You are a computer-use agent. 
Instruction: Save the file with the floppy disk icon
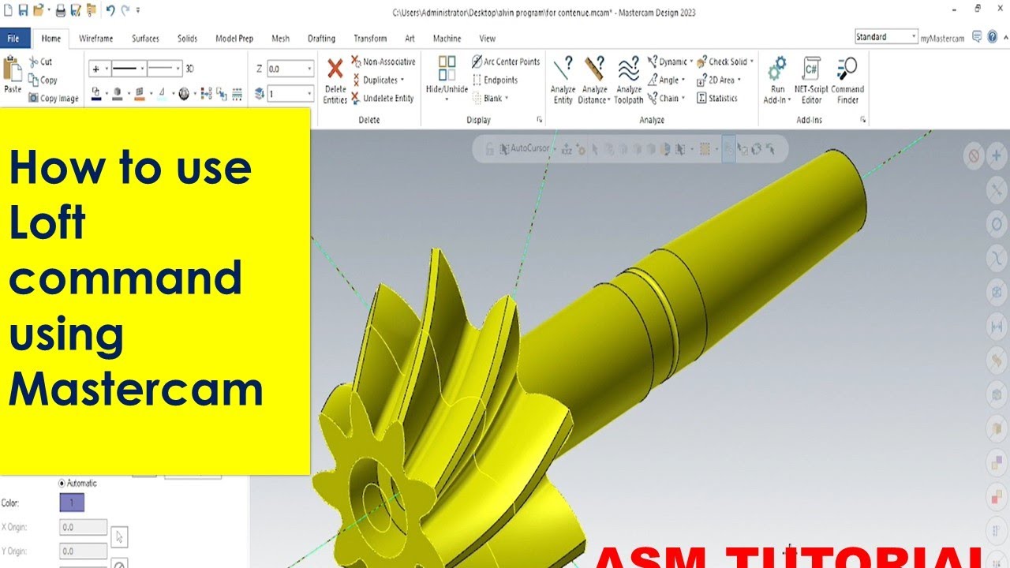[x=22, y=10]
